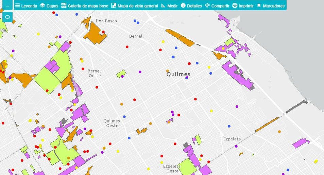324x175 pixels.
Task: Click the Compartir share icon
Action: pyautogui.click(x=207, y=6)
